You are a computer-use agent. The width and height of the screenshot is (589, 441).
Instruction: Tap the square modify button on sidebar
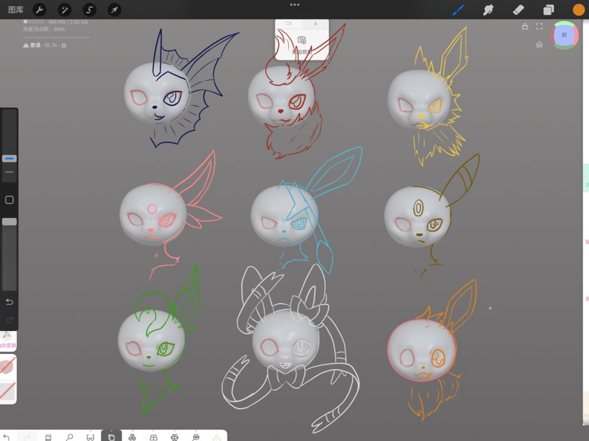(x=9, y=200)
